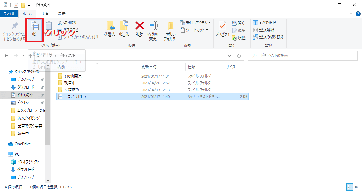Click Invert selection (選択の切り替え)
Viewport: 362px width, 191px height.
[268, 37]
